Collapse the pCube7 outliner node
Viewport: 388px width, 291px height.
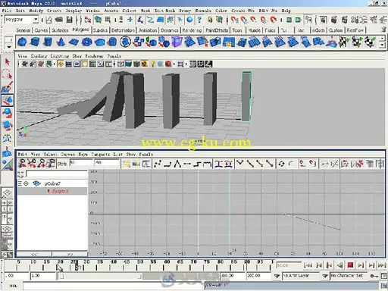(26, 183)
